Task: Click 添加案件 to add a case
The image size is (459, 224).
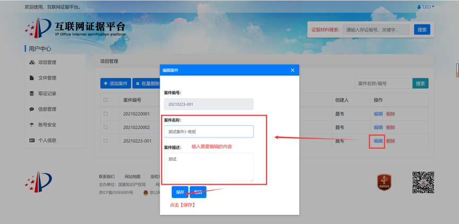Action: tap(116, 83)
